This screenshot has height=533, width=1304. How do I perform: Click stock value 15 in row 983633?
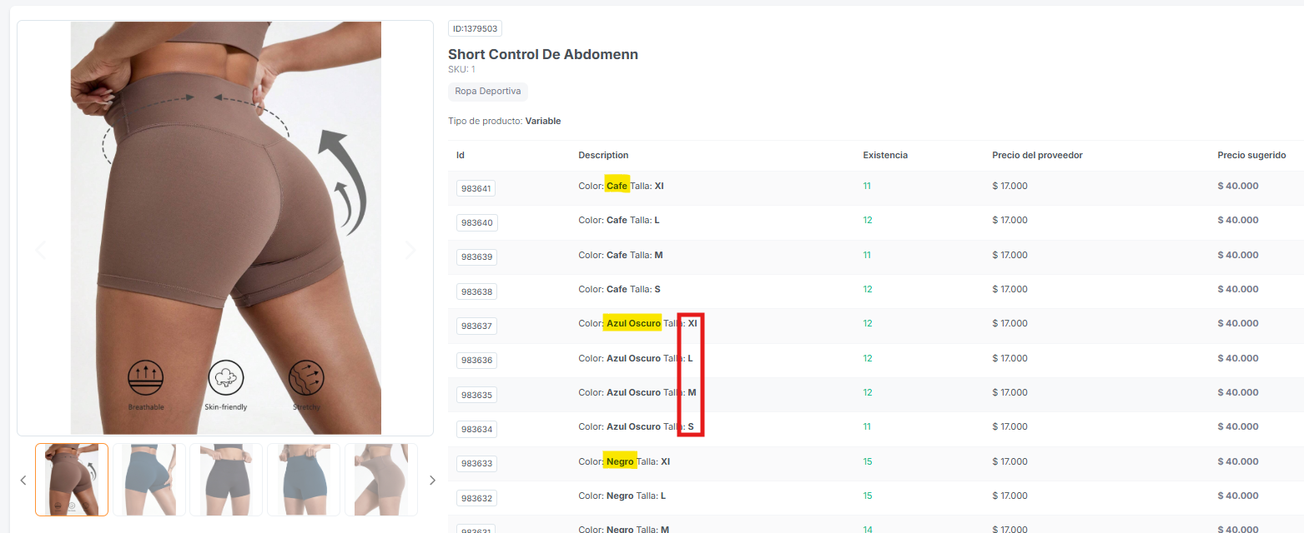pyautogui.click(x=868, y=461)
